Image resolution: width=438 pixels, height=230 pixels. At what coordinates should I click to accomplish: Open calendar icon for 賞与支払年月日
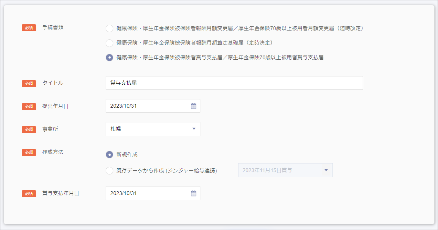193,193
